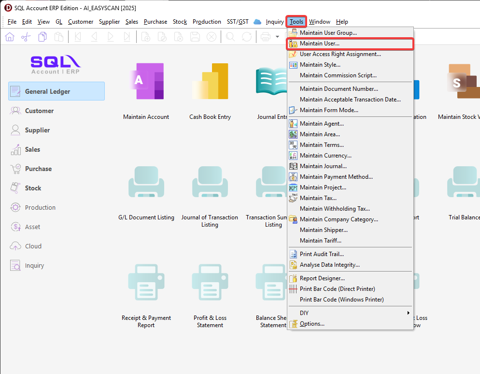Screen dimensions: 480x374
Task: Click the cloud icon in the menu bar
Action: 257,22
